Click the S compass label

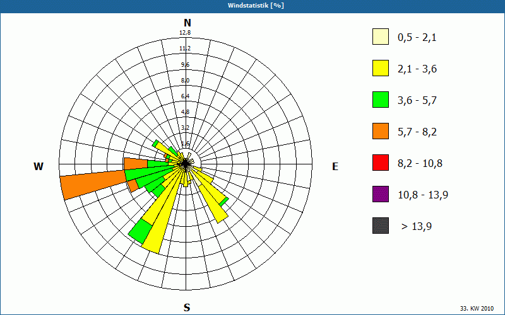[187, 307]
